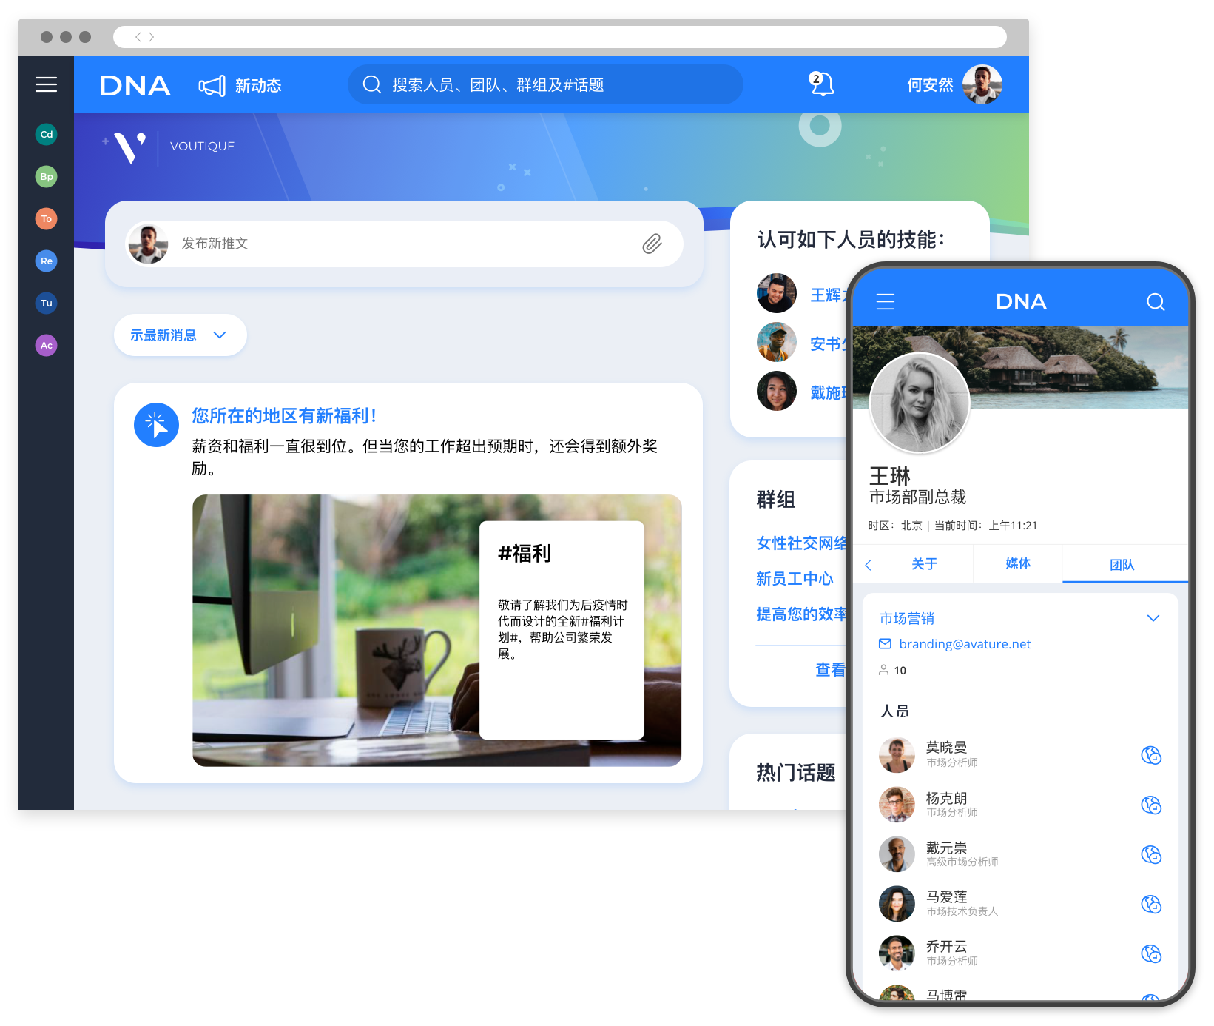This screenshot has height=1026, width=1214.
Task: Switch to the 媒体 tab
Action: point(1017,564)
